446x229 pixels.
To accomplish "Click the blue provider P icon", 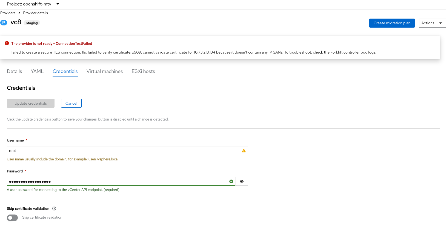I will [4, 23].
